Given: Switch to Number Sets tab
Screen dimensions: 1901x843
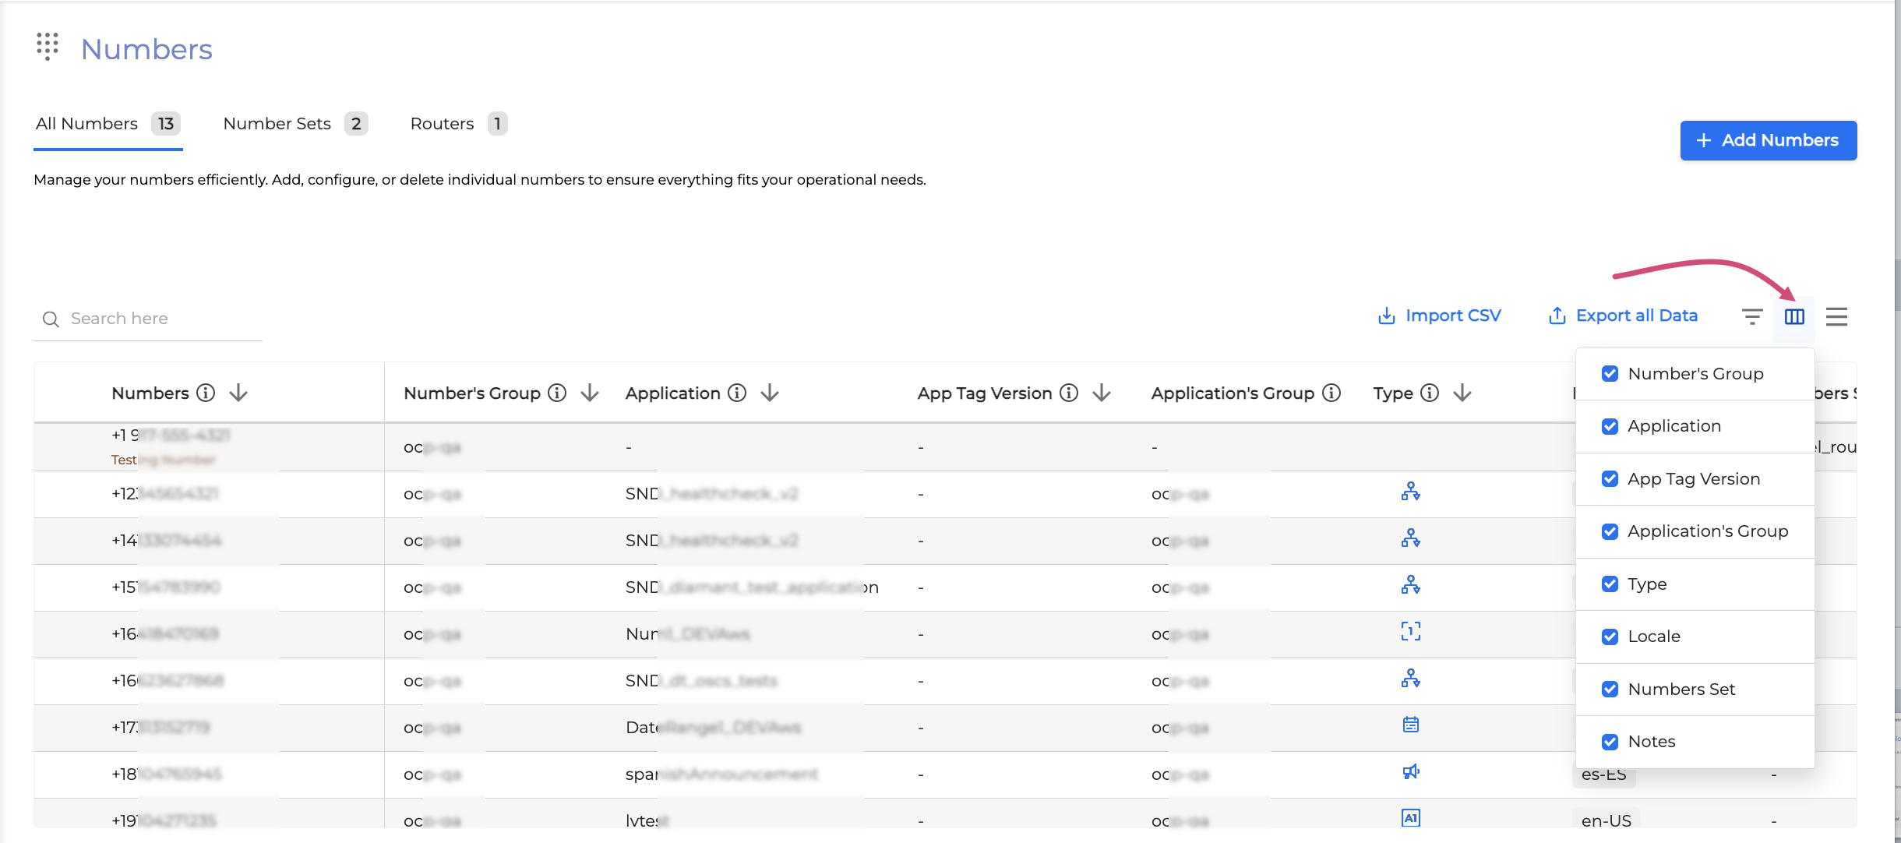Looking at the screenshot, I should [277, 124].
